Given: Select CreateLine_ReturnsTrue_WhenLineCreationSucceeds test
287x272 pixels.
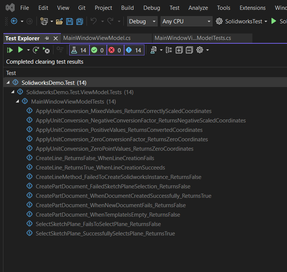Looking at the screenshot, I should [100, 168].
